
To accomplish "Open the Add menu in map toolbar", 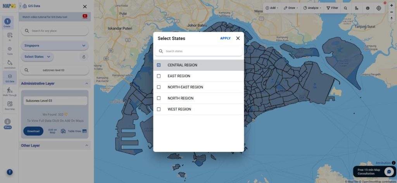I will click(x=272, y=8).
